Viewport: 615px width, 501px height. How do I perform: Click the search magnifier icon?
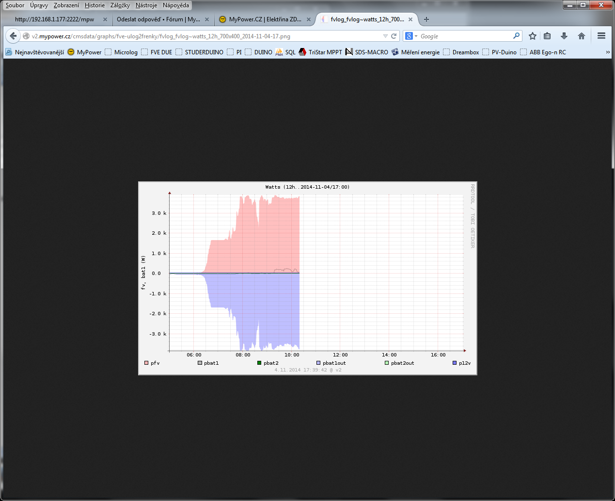(x=516, y=36)
